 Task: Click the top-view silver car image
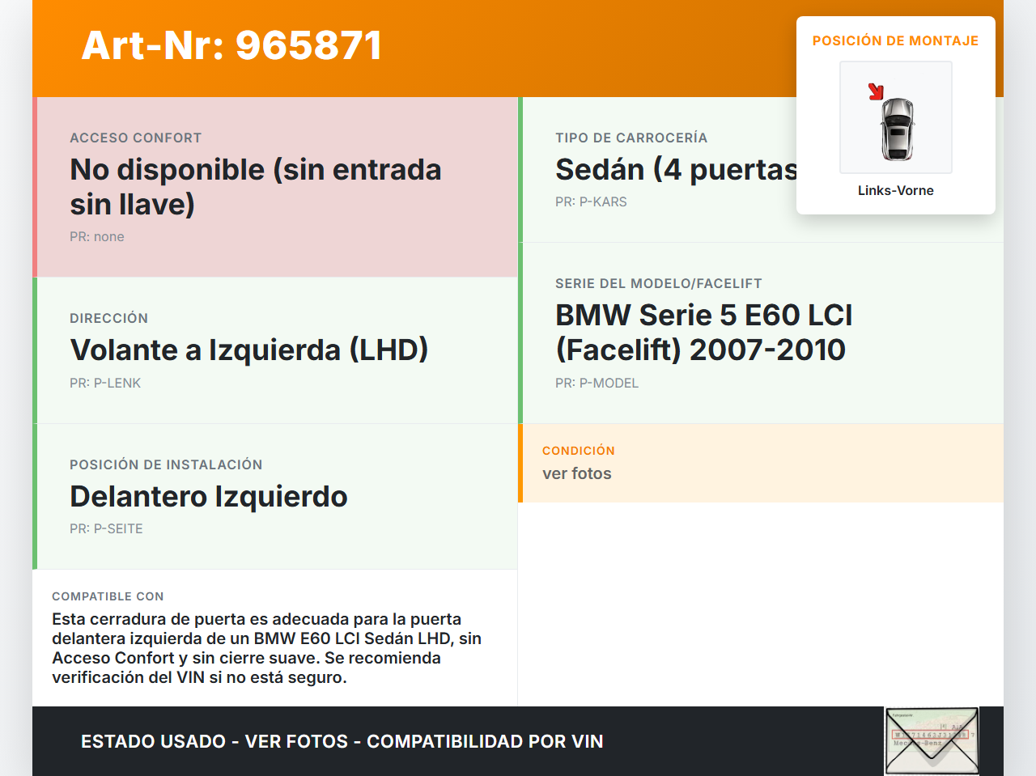coord(897,128)
